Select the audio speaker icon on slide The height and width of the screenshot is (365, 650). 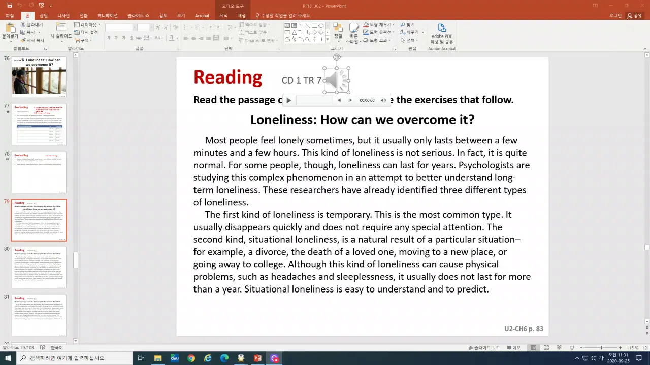click(336, 81)
